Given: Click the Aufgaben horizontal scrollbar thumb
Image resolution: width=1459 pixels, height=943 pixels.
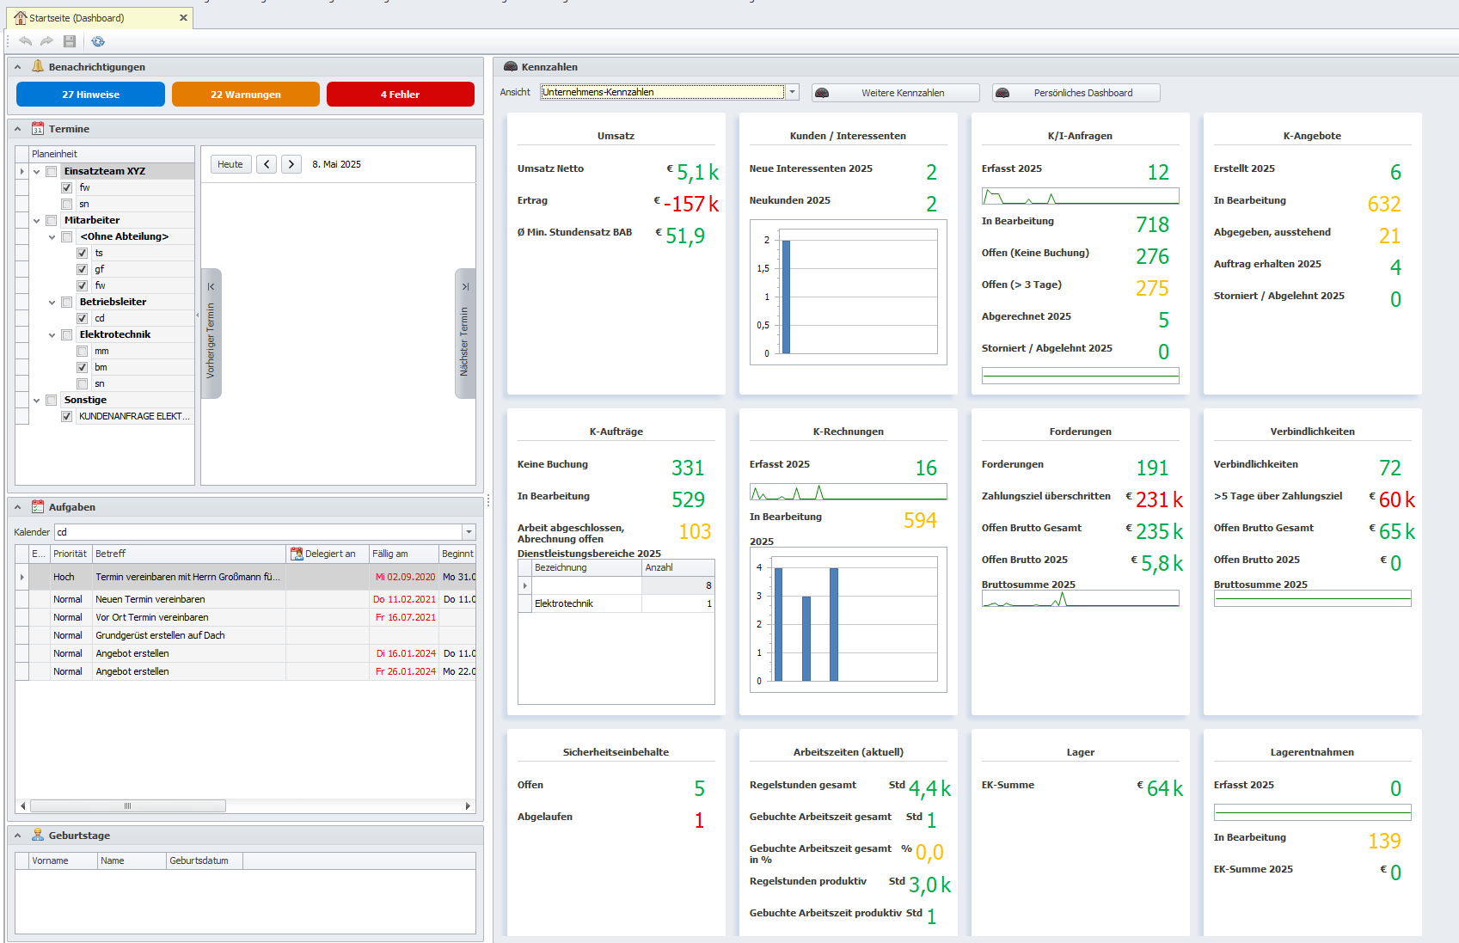Looking at the screenshot, I should point(127,806).
